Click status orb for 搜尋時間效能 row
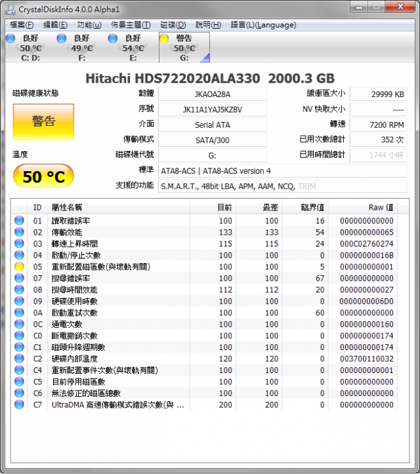This screenshot has width=420, height=474. pos(19,289)
